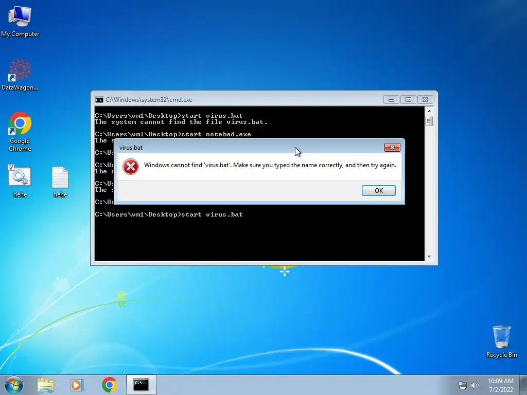Click OK in the virus.bat dialog
Image resolution: width=527 pixels, height=395 pixels.
tap(378, 190)
